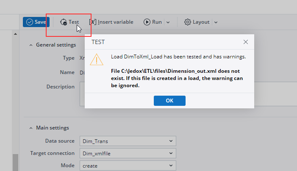This screenshot has height=171, width=297.
Task: Collapse the Main settings section
Action: point(31,128)
